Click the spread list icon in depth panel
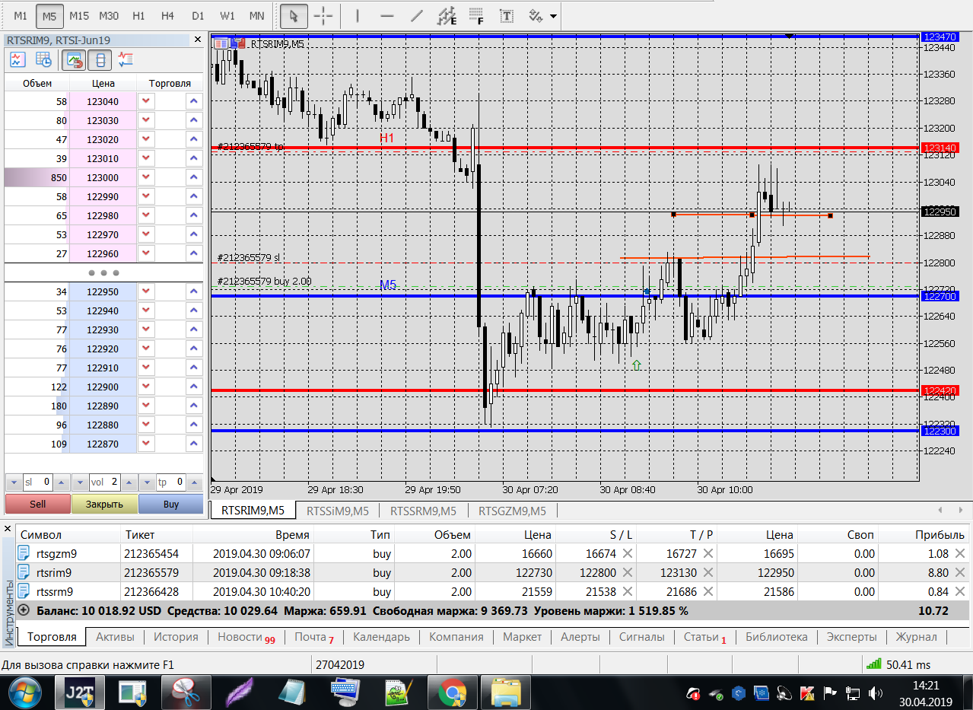The image size is (973, 710). point(126,59)
